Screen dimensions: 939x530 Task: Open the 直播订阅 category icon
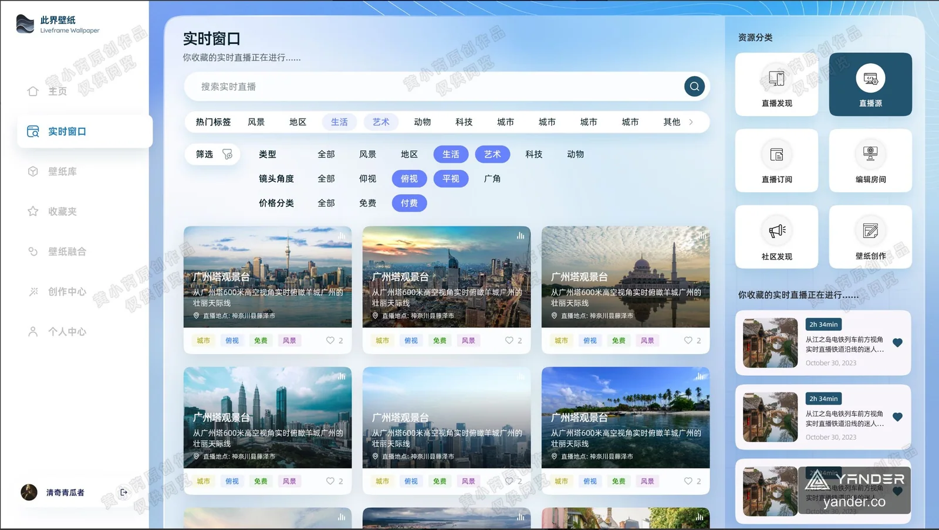click(776, 155)
